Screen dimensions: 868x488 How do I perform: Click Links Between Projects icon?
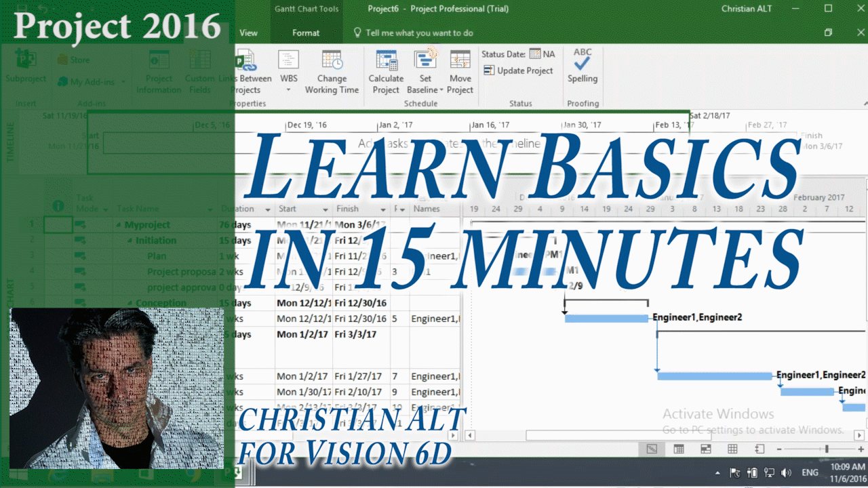pos(245,60)
